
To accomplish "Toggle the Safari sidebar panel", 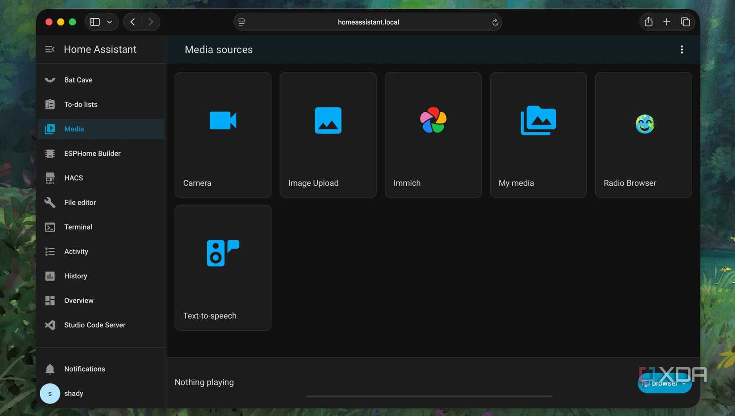I will (95, 22).
